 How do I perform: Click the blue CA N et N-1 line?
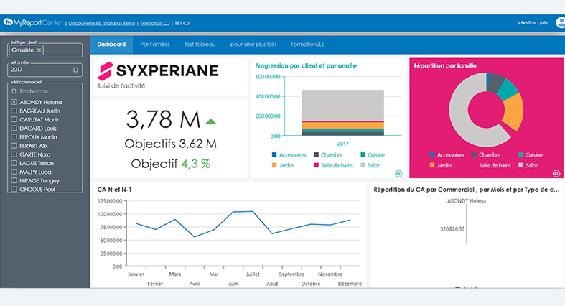pyautogui.click(x=243, y=212)
